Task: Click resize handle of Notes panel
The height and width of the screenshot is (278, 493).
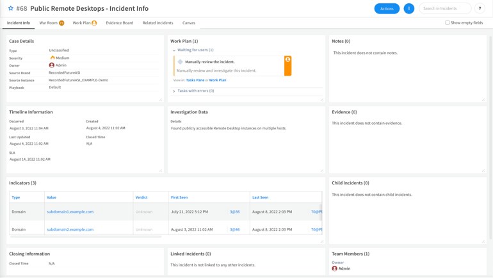Action: 483,100
